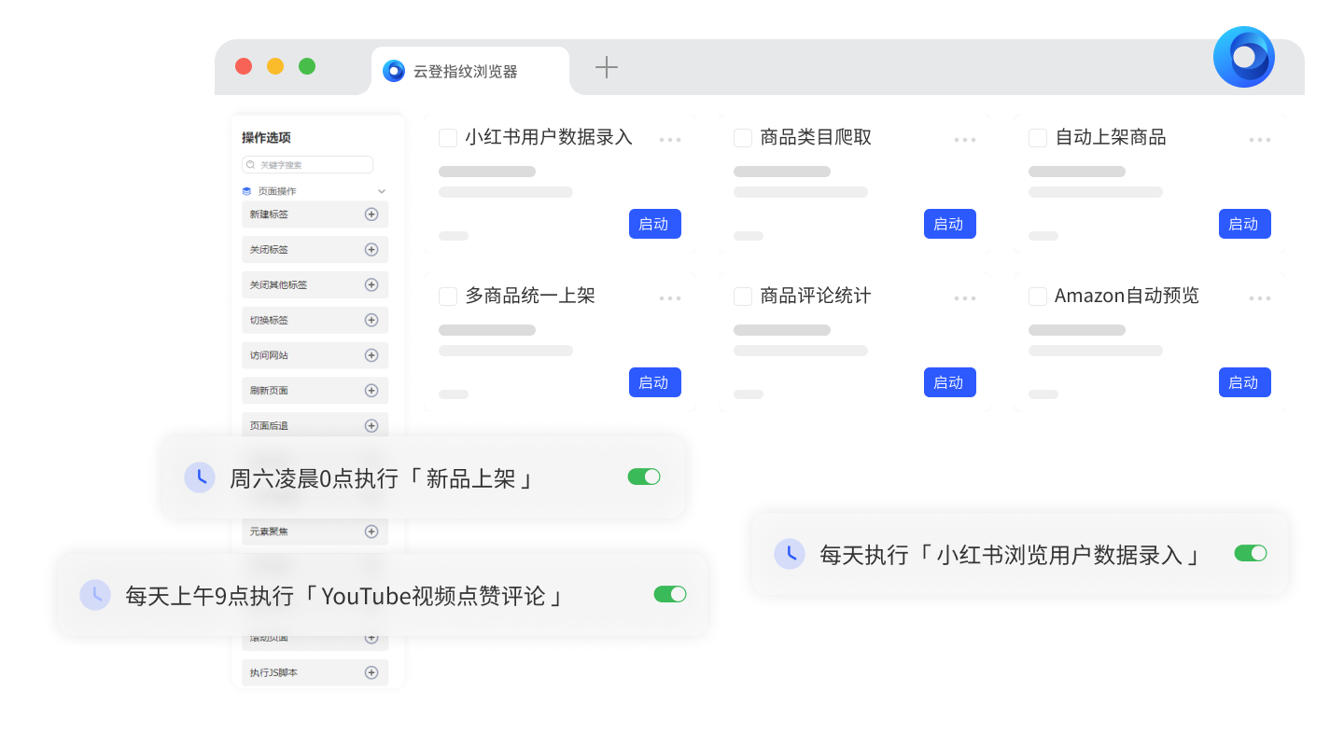Start the 小红书用户数据录入 task with 启动
Viewport: 1344px width, 746px height.
[x=655, y=224]
